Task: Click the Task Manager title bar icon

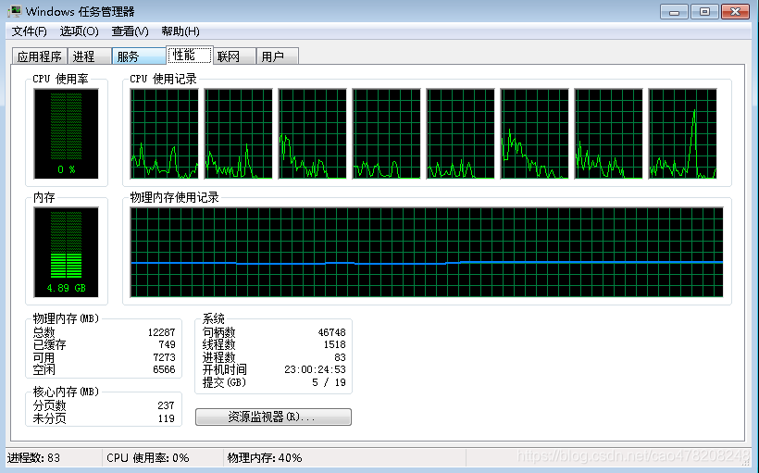Action: pos(15,11)
